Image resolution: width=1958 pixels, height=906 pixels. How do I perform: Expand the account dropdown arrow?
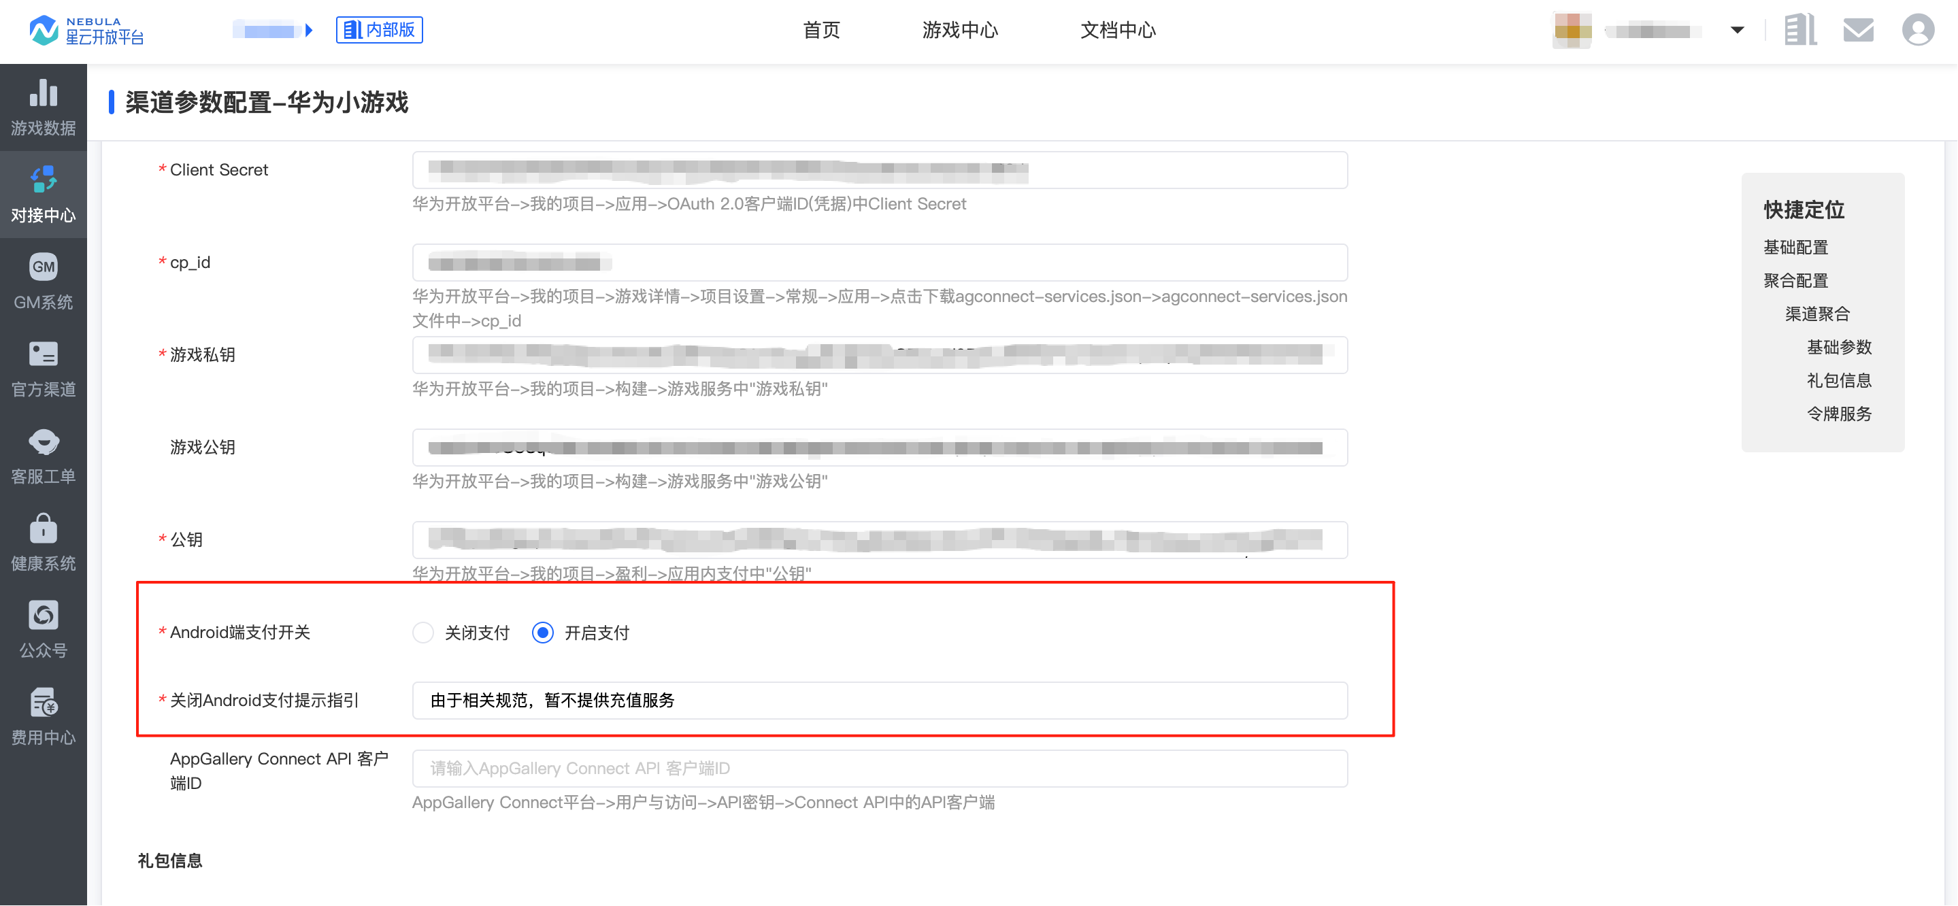(1737, 31)
